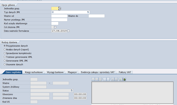Click the first Zmienione dnia field
The height and width of the screenshot is (105, 177).
(x=40, y=98)
